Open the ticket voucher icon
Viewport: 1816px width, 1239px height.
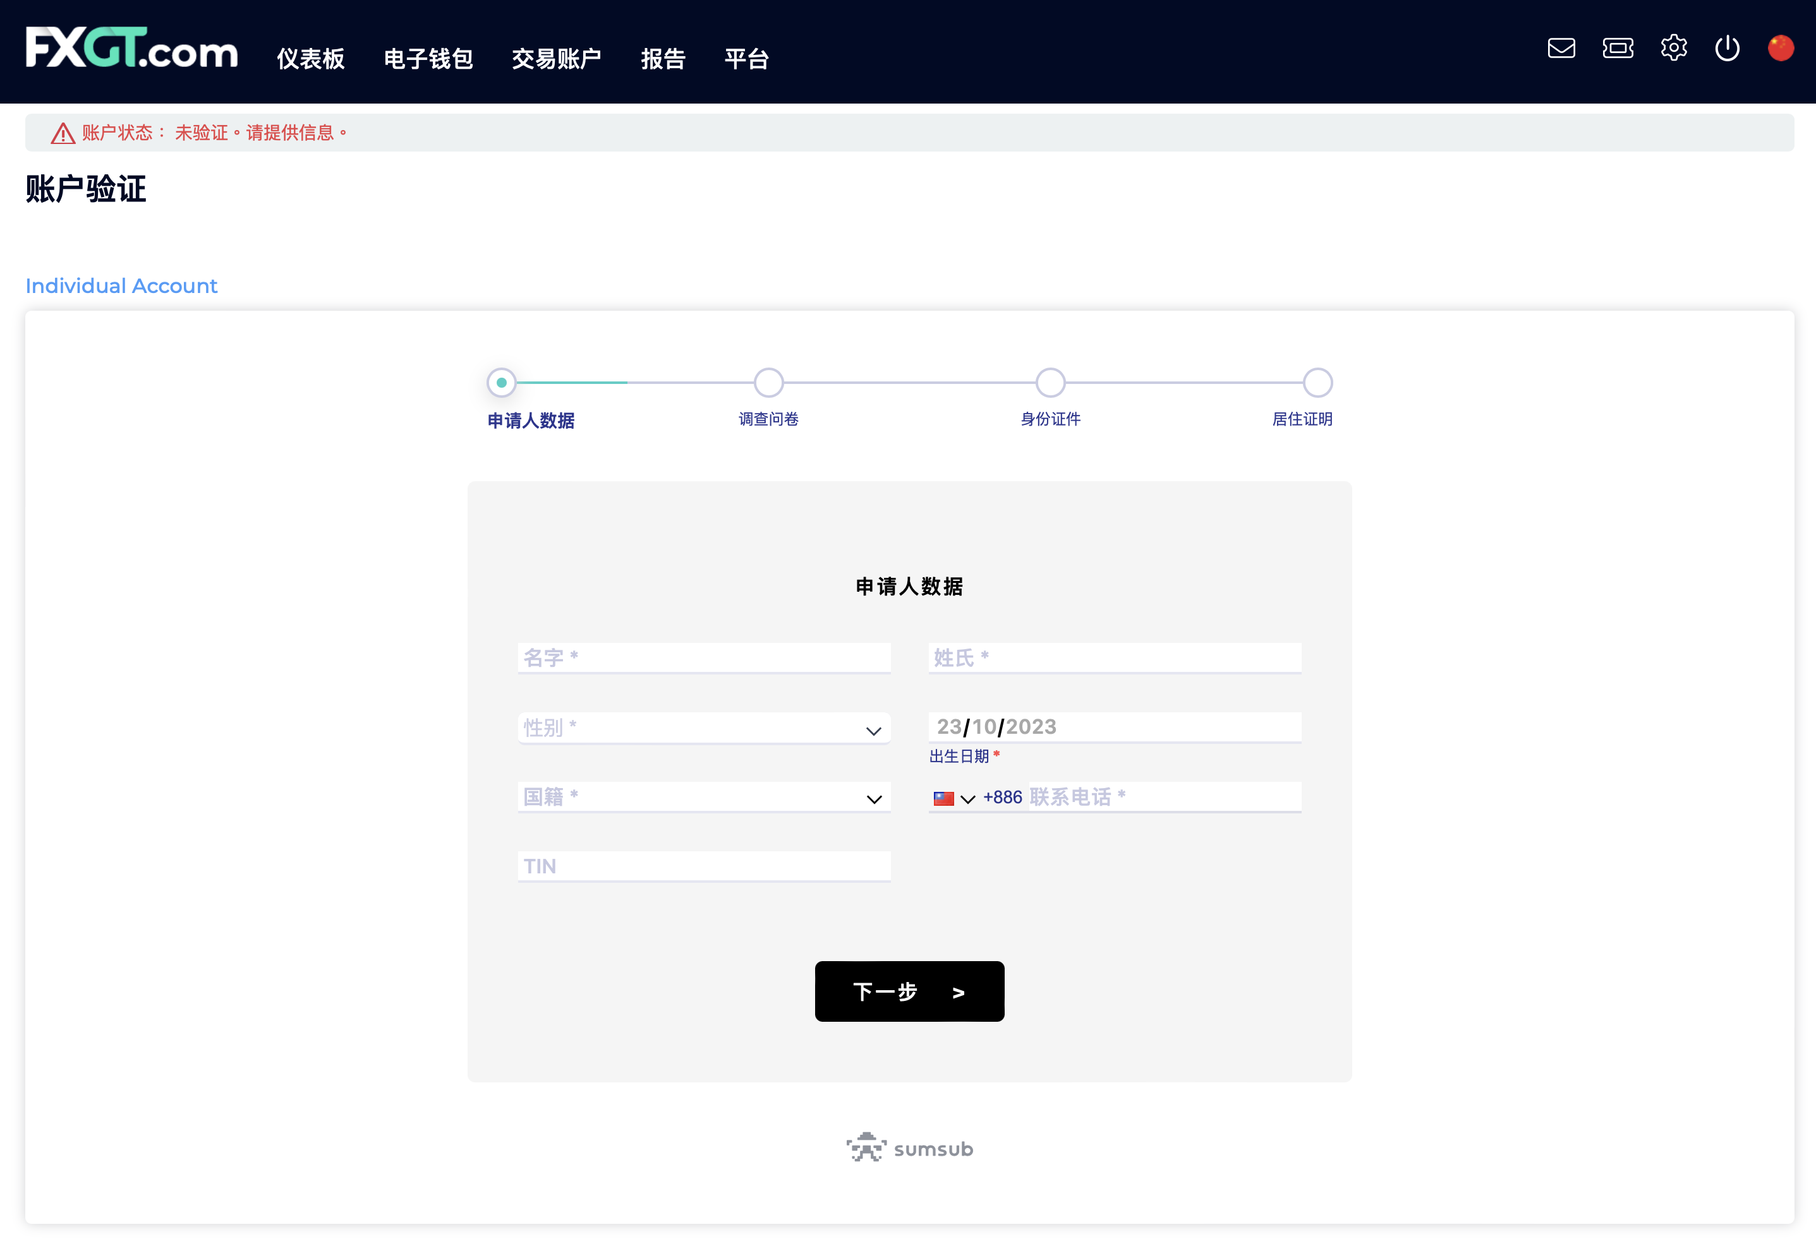[x=1618, y=49]
